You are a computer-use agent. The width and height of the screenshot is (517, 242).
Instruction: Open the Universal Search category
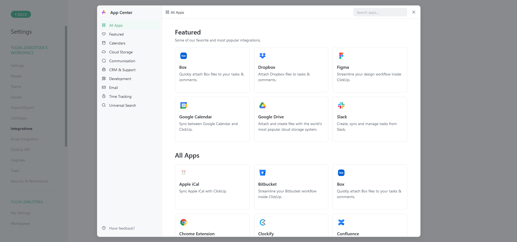click(129, 105)
